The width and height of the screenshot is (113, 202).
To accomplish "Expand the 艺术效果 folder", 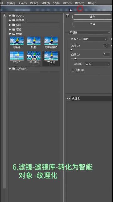I will click(x=10, y=69).
